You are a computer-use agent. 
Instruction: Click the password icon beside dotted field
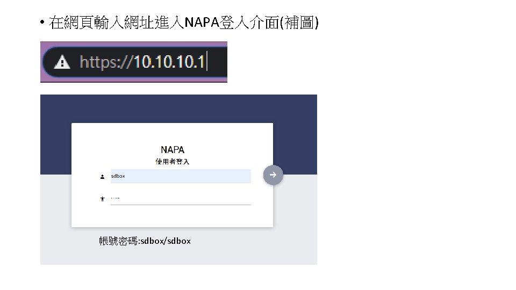[102, 199]
